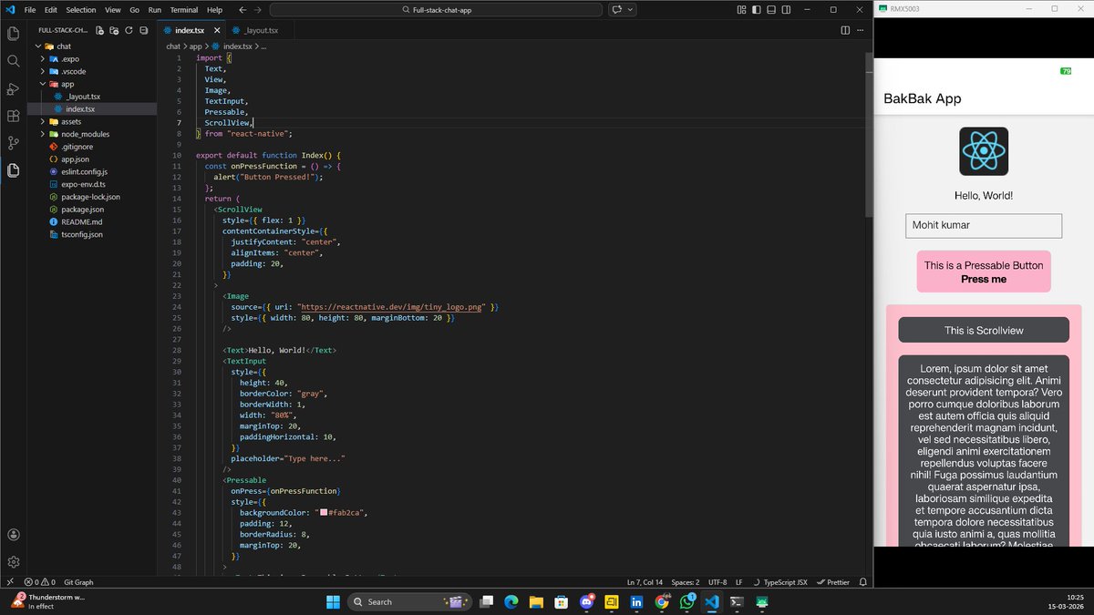Click Git Graph in status bar
Viewport: 1094px width, 615px height.
tap(78, 582)
